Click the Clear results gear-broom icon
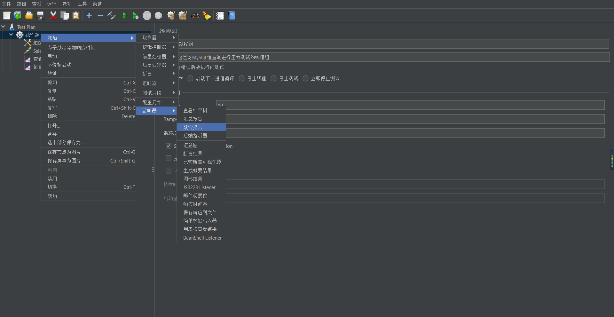Image resolution: width=614 pixels, height=317 pixels. 171,15
